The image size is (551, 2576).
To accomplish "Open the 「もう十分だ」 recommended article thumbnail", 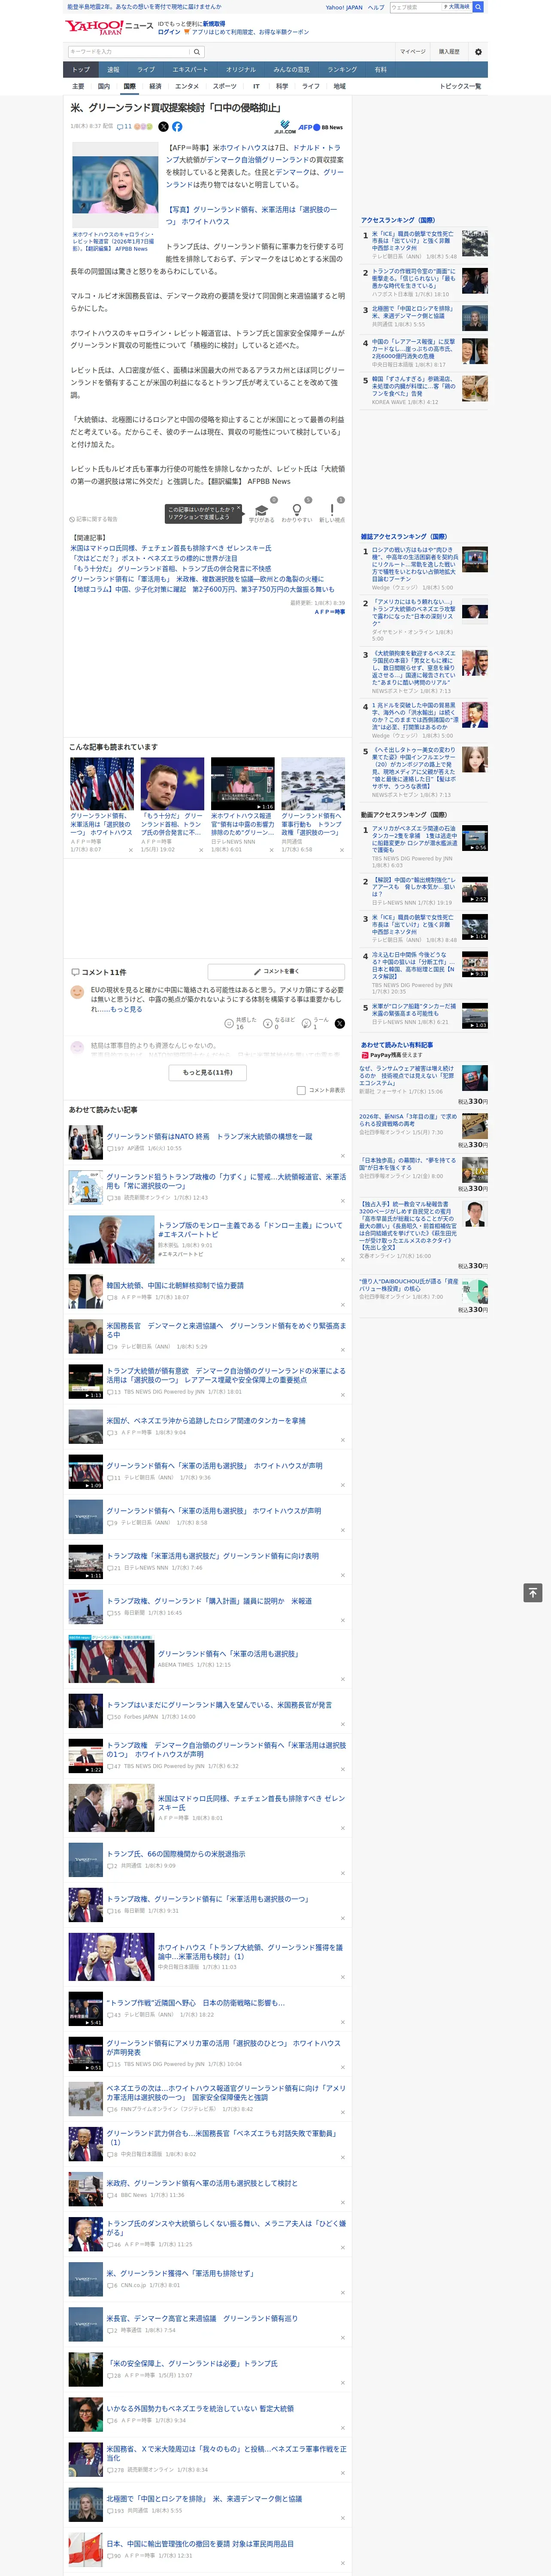I will (172, 783).
